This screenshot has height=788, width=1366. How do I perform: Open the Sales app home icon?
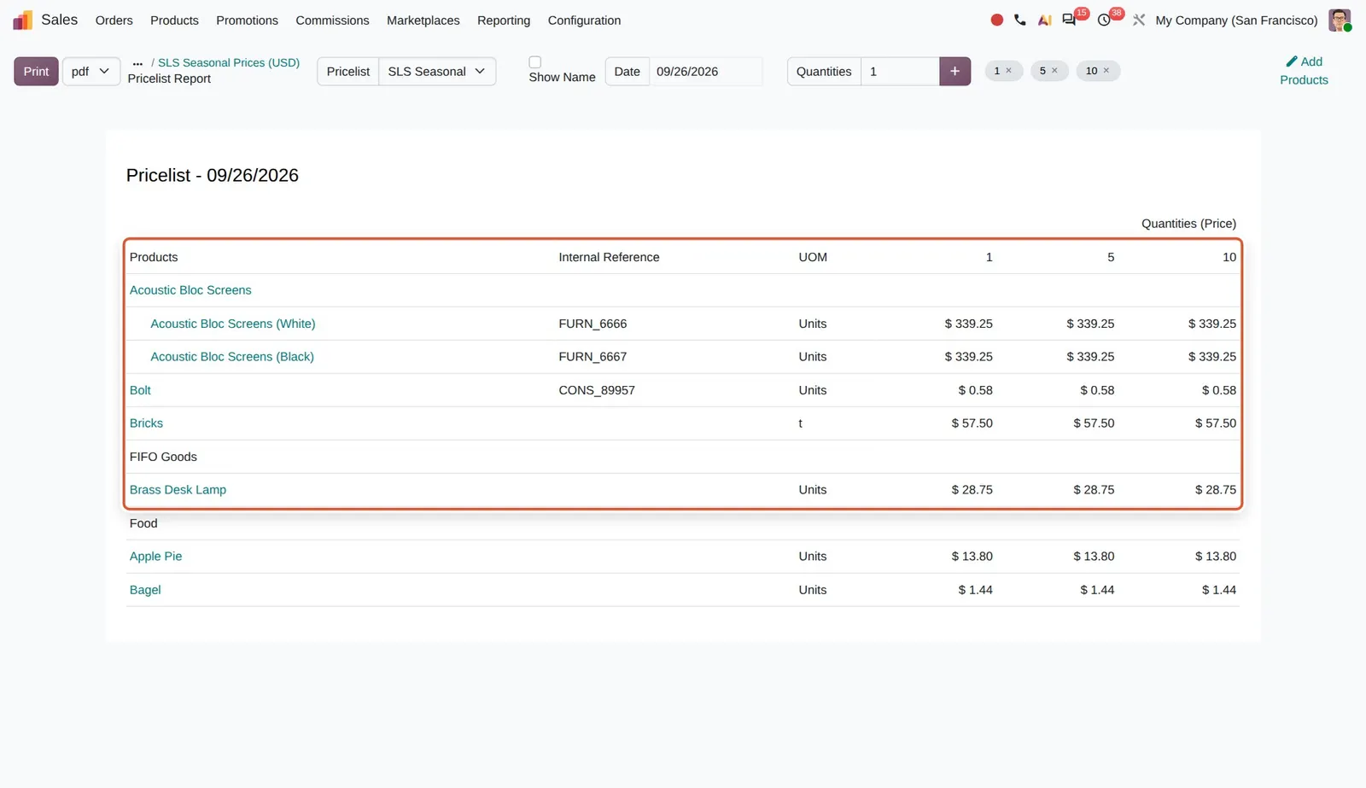(23, 20)
